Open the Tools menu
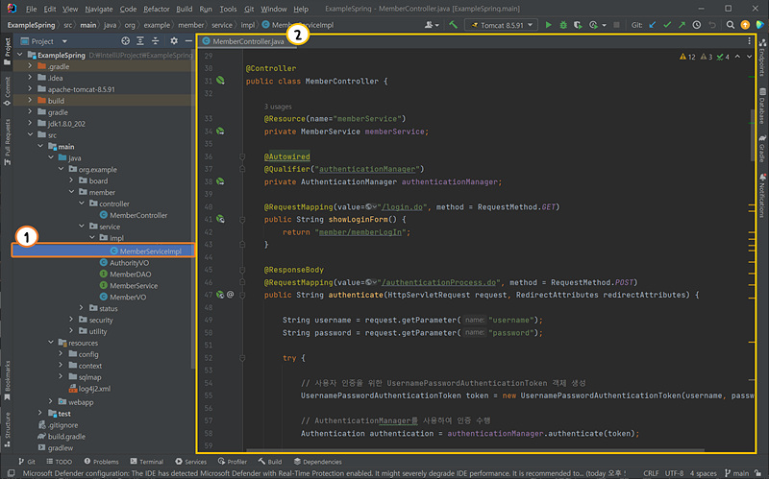The image size is (769, 479). tap(228, 9)
